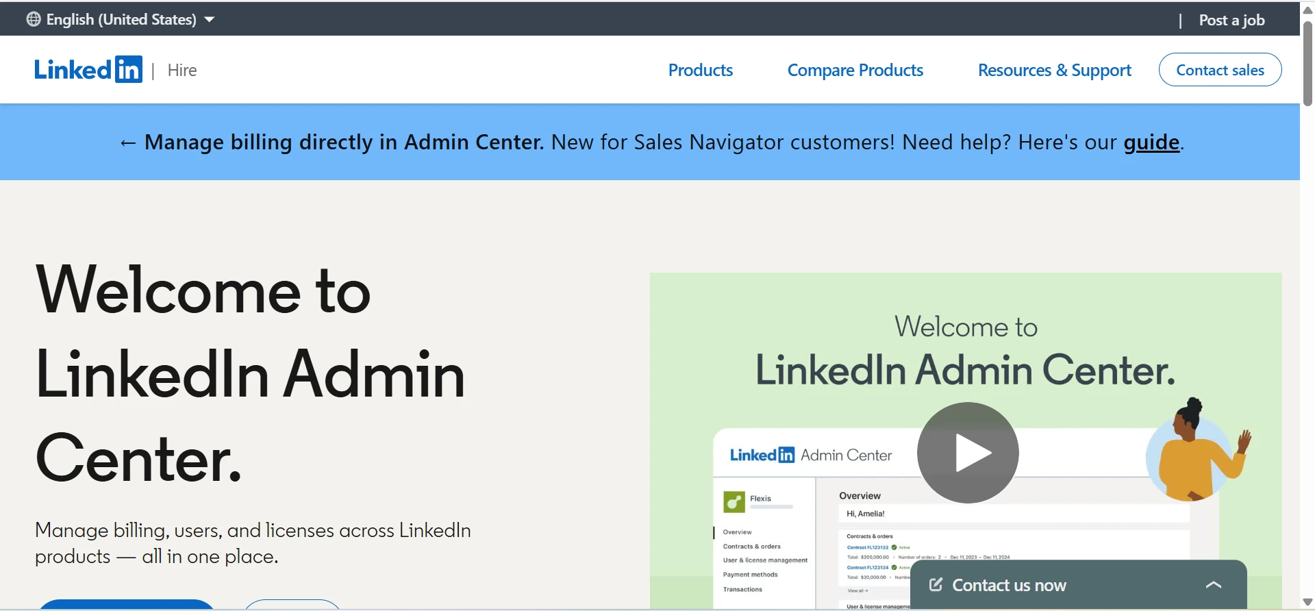Open the Products menu
Image resolution: width=1315 pixels, height=611 pixels.
click(x=700, y=70)
